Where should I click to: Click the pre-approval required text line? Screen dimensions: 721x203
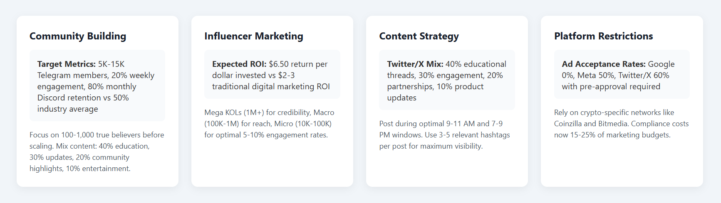point(611,86)
